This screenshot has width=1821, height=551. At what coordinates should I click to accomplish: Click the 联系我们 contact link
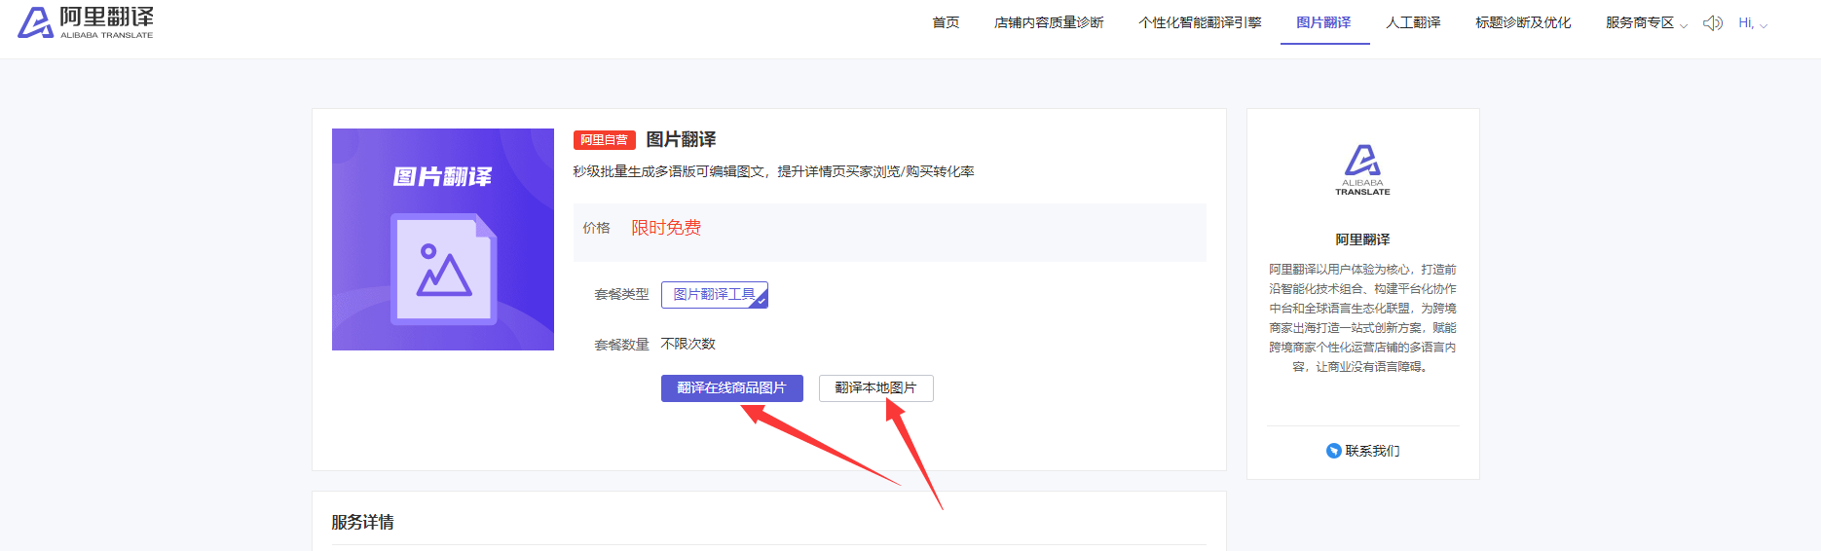tap(1372, 451)
